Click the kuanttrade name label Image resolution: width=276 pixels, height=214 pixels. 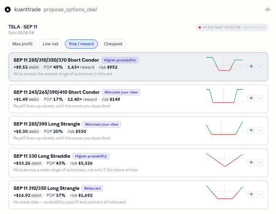tap(27, 9)
